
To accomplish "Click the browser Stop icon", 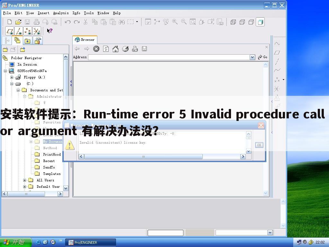I will point(96,49).
